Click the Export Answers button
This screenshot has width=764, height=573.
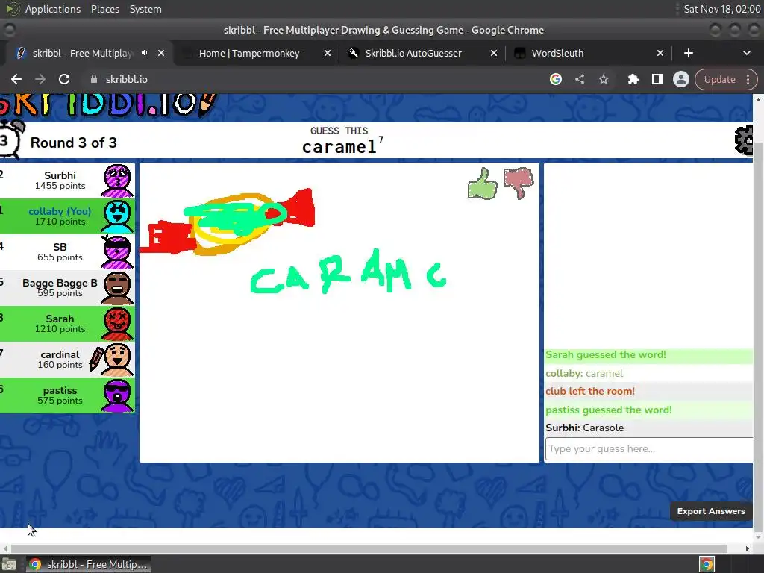point(711,511)
